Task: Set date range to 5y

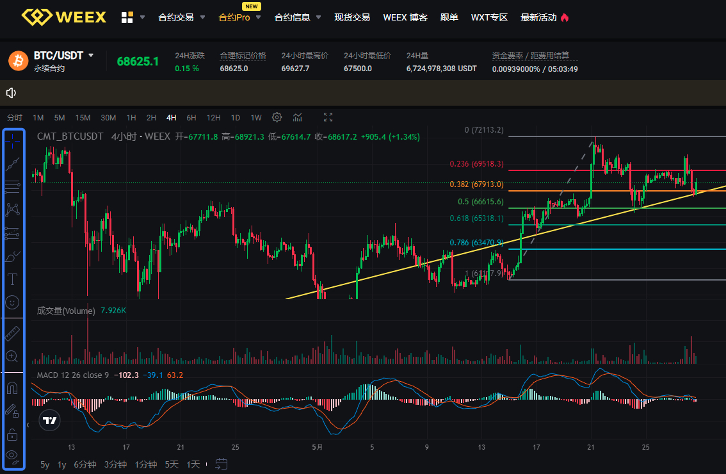Action: [x=45, y=464]
